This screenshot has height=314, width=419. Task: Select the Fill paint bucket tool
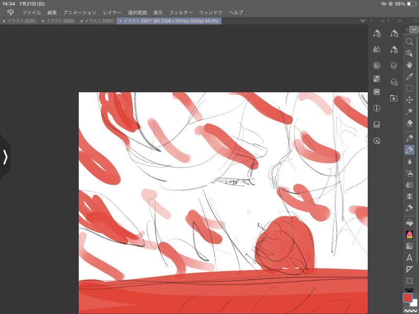point(409,222)
